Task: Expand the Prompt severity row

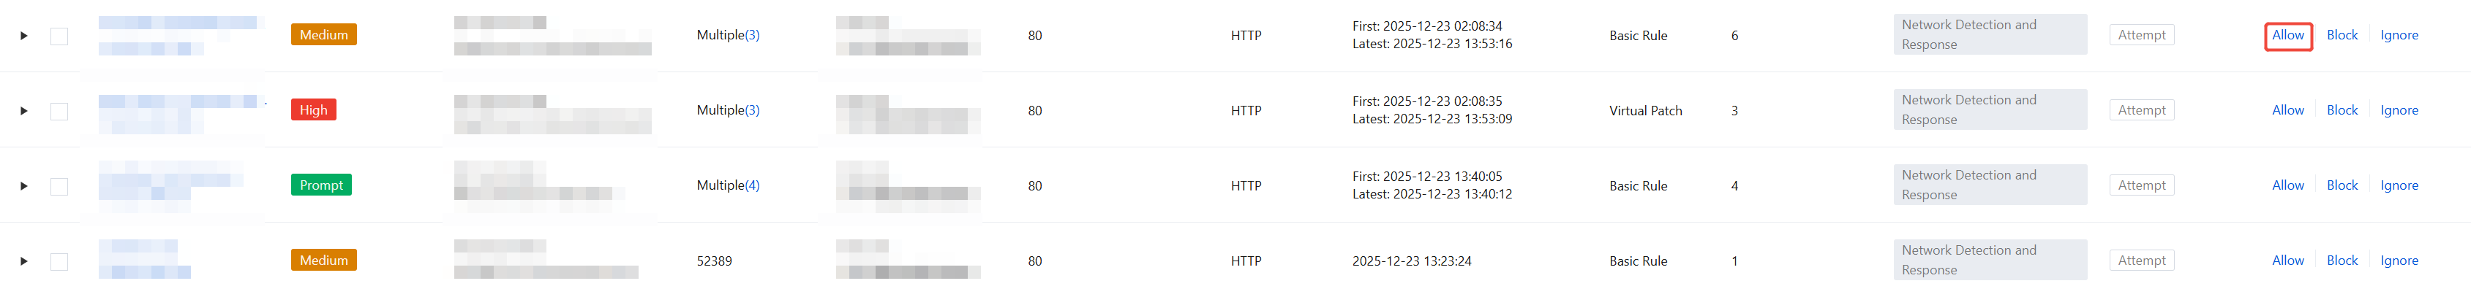Action: [24, 186]
